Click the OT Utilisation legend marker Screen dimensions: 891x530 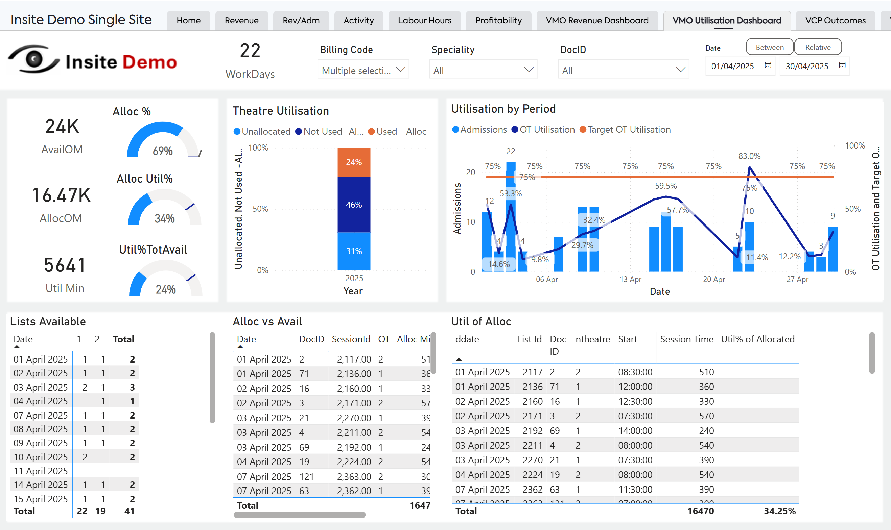tap(515, 130)
